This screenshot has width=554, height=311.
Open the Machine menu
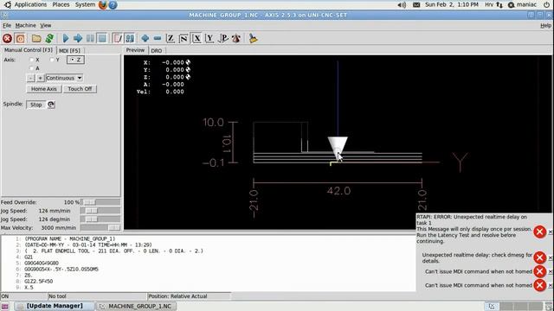click(x=25, y=25)
